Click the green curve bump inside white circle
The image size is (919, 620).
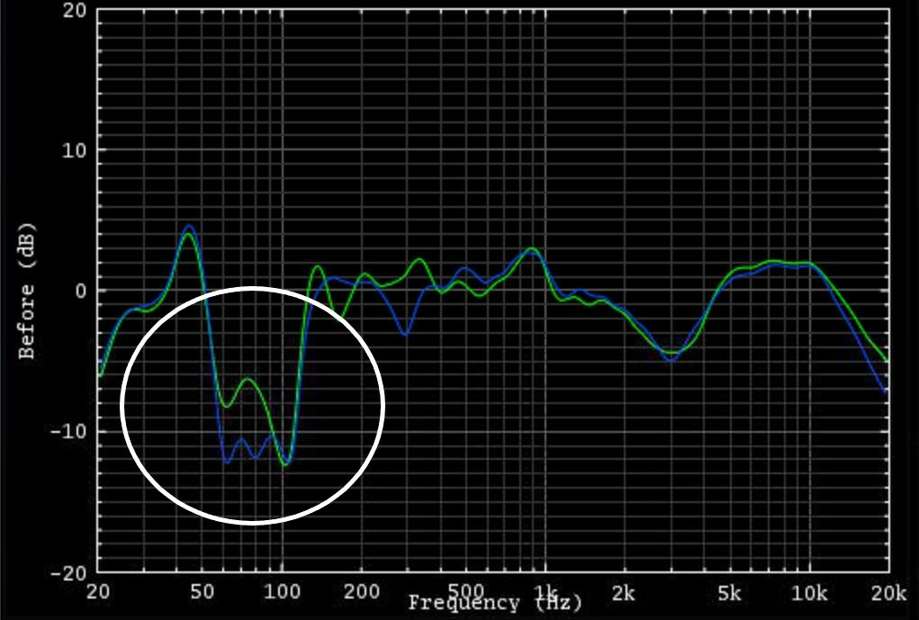coord(248,380)
